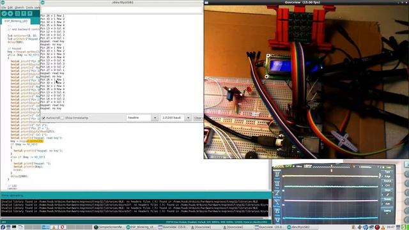Screen dimensions: 409x230
Task: Click the terminal launcher icon in taskbar
Action: (x=14, y=227)
